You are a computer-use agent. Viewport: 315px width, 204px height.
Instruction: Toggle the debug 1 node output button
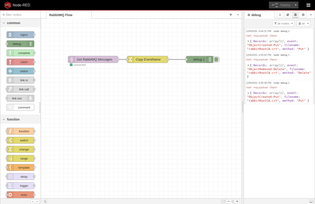216,59
